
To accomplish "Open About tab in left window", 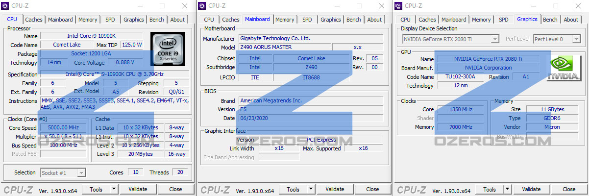I will pos(177,20).
